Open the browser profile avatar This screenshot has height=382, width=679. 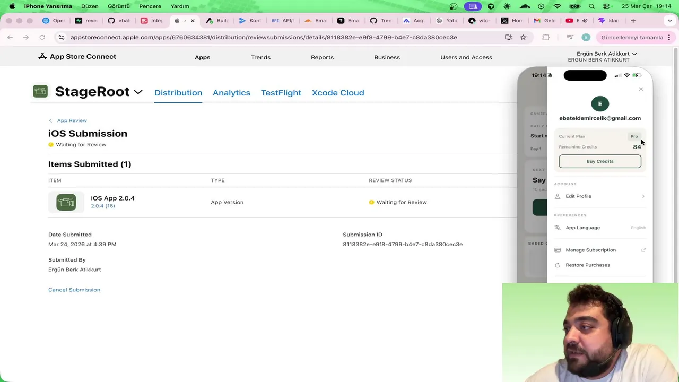[x=586, y=37]
